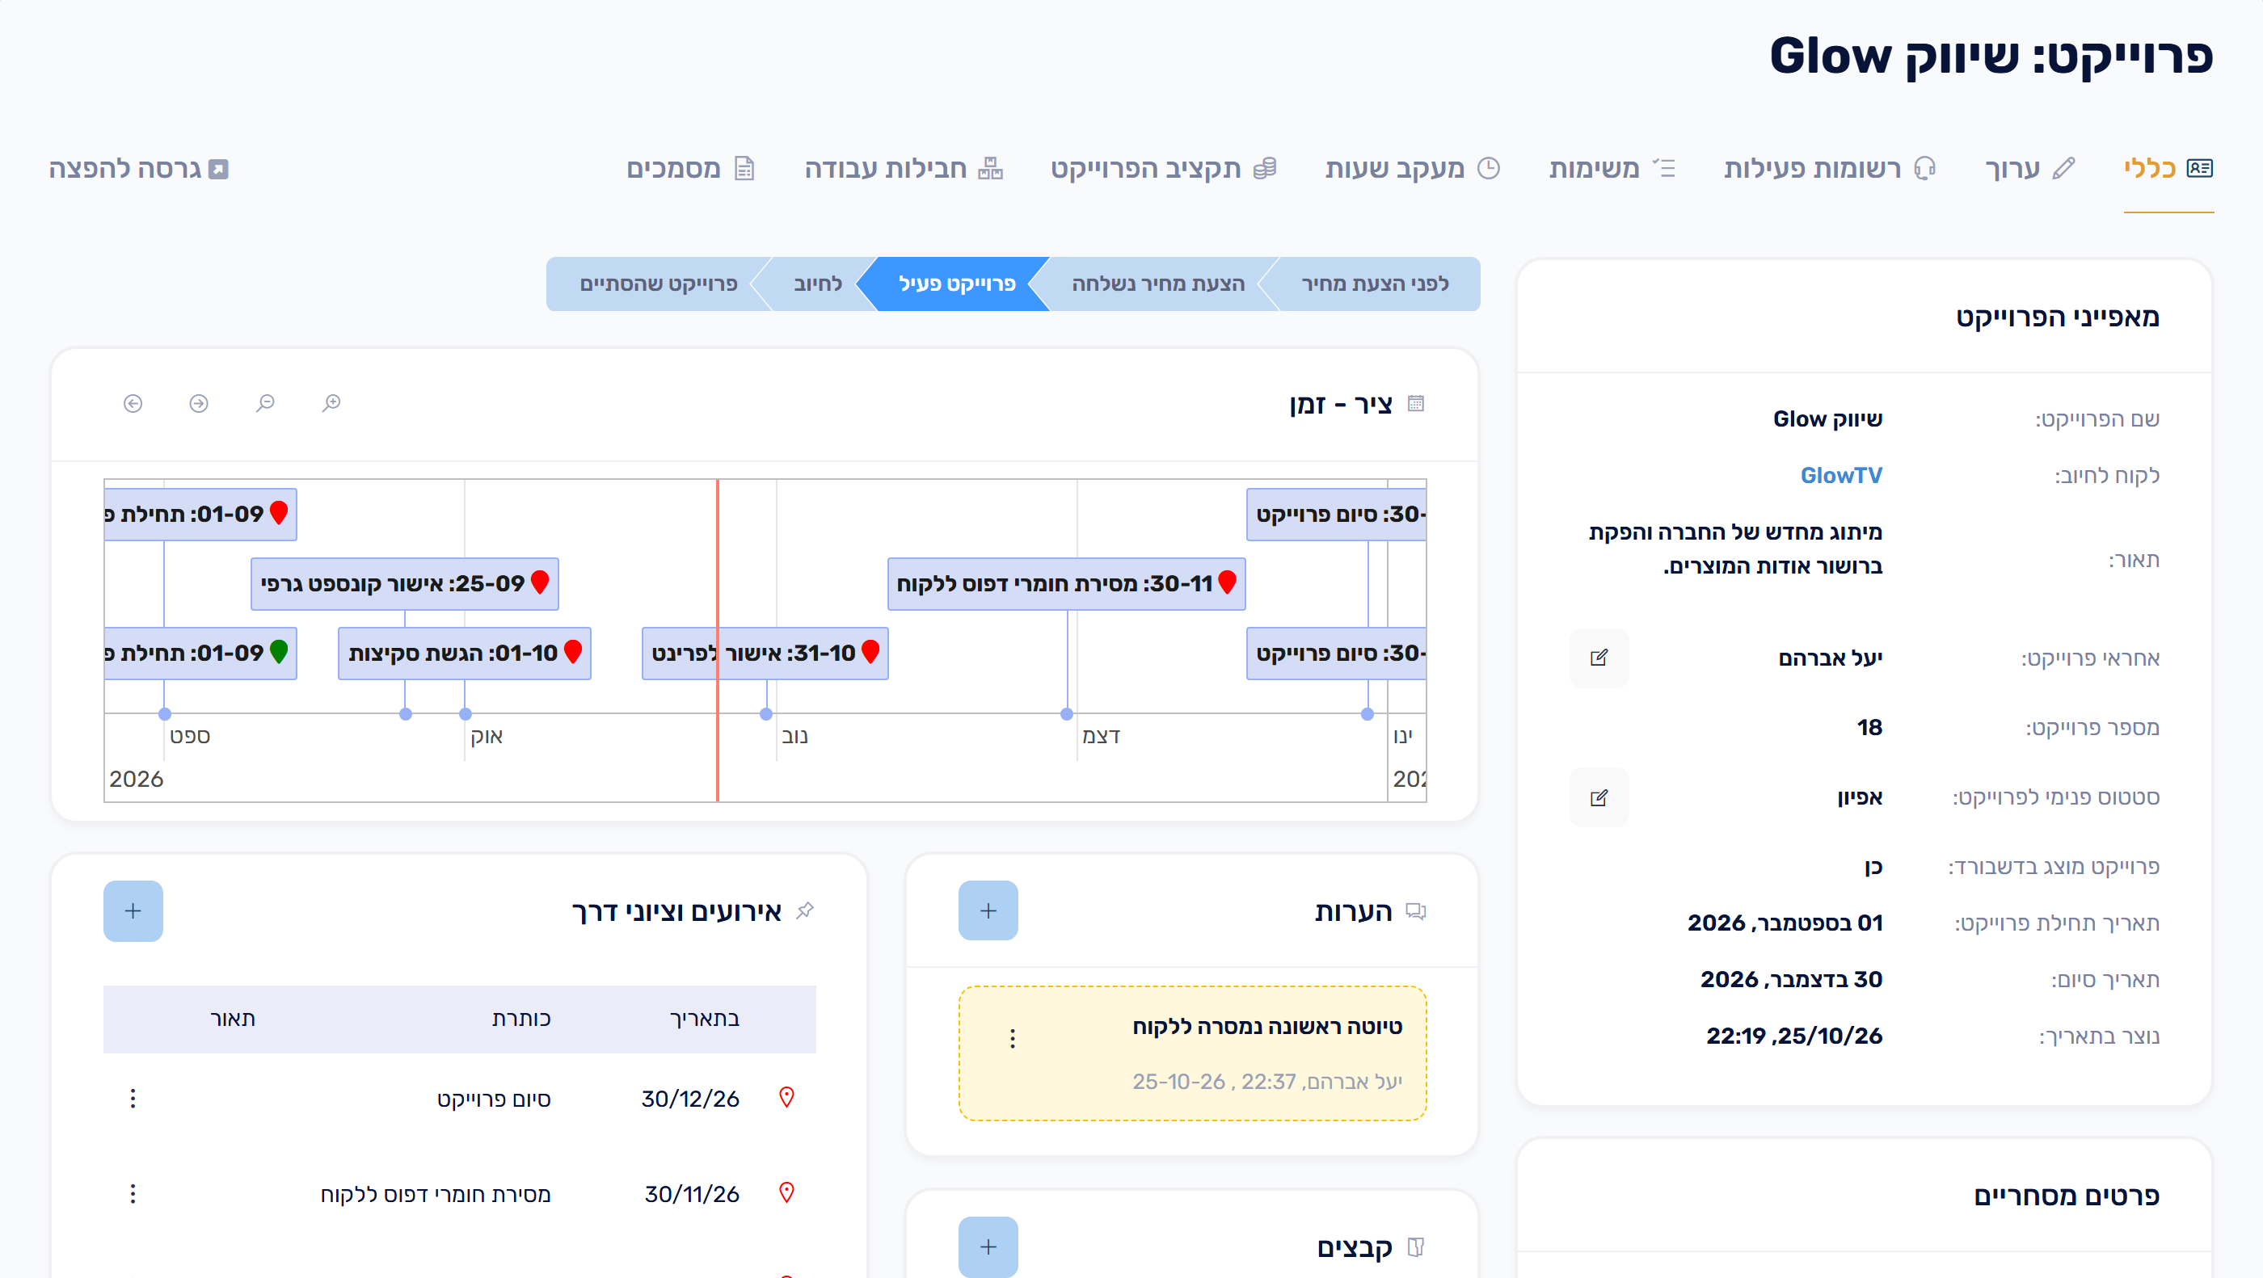
Task: Zoom out on the timeline
Action: coord(265,403)
